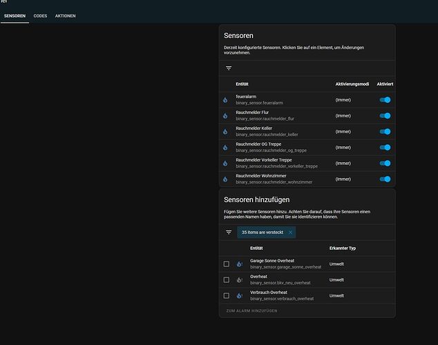The height and width of the screenshot is (345, 438).
Task: Select the Verbrauch Overheat checkbox
Action: tap(227, 295)
